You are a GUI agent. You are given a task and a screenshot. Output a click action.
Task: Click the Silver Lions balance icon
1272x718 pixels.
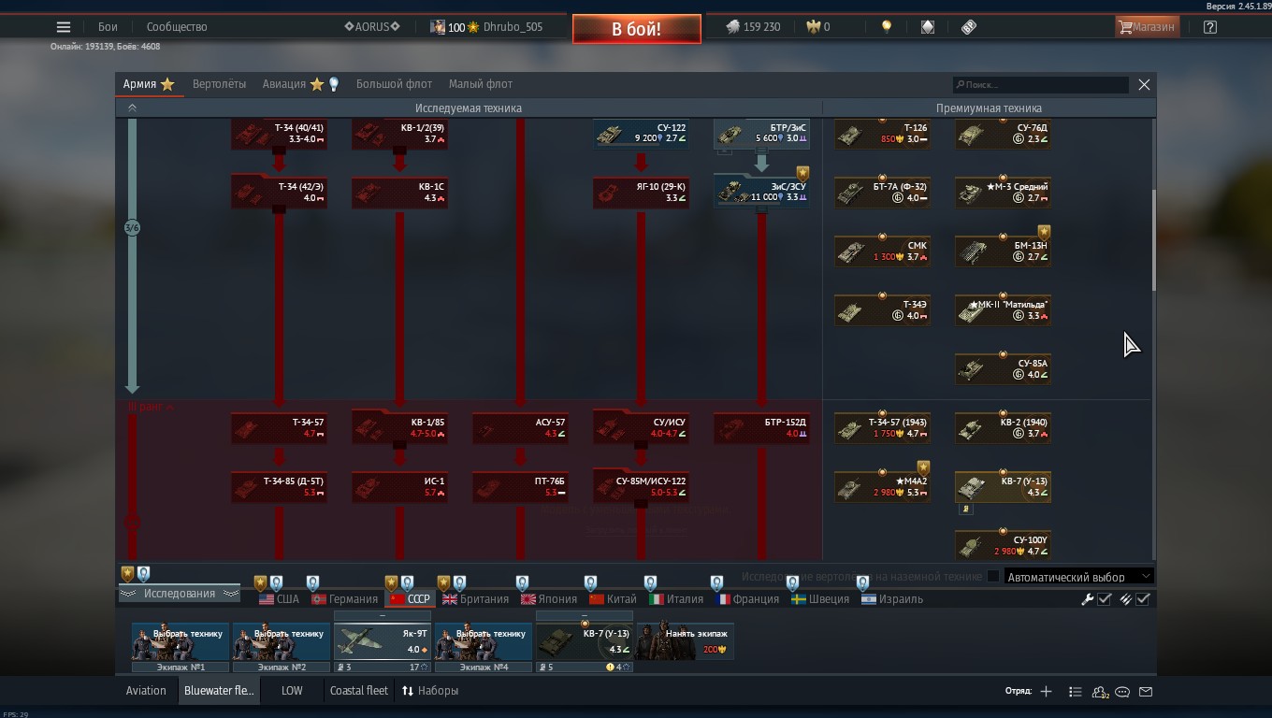(x=732, y=27)
